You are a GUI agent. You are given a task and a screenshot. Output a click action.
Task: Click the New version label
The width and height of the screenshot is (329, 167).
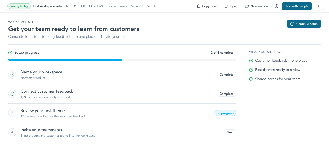(x=259, y=6)
